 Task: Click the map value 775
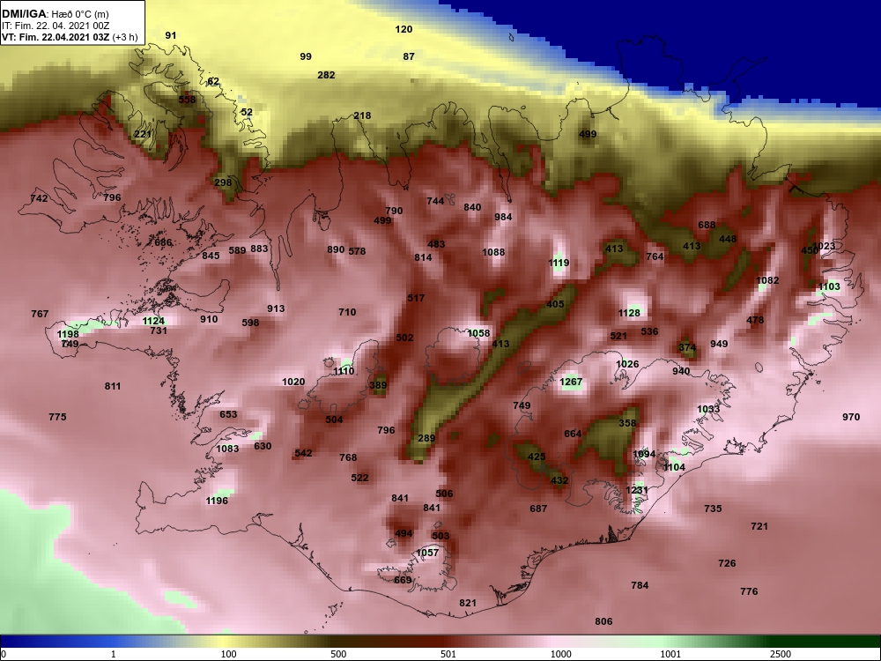57,417
